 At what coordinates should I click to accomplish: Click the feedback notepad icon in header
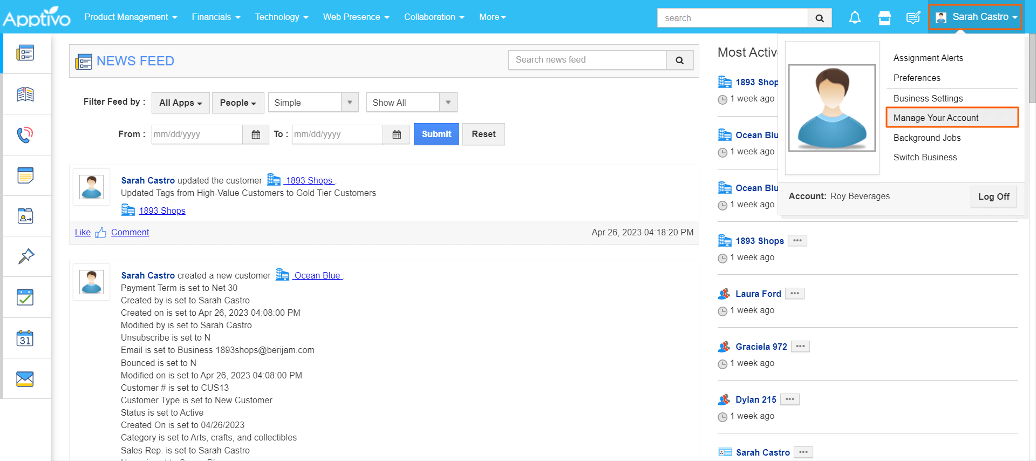tap(913, 18)
